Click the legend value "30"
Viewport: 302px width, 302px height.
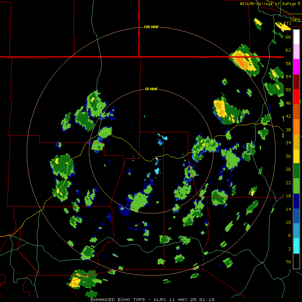click(288, 156)
